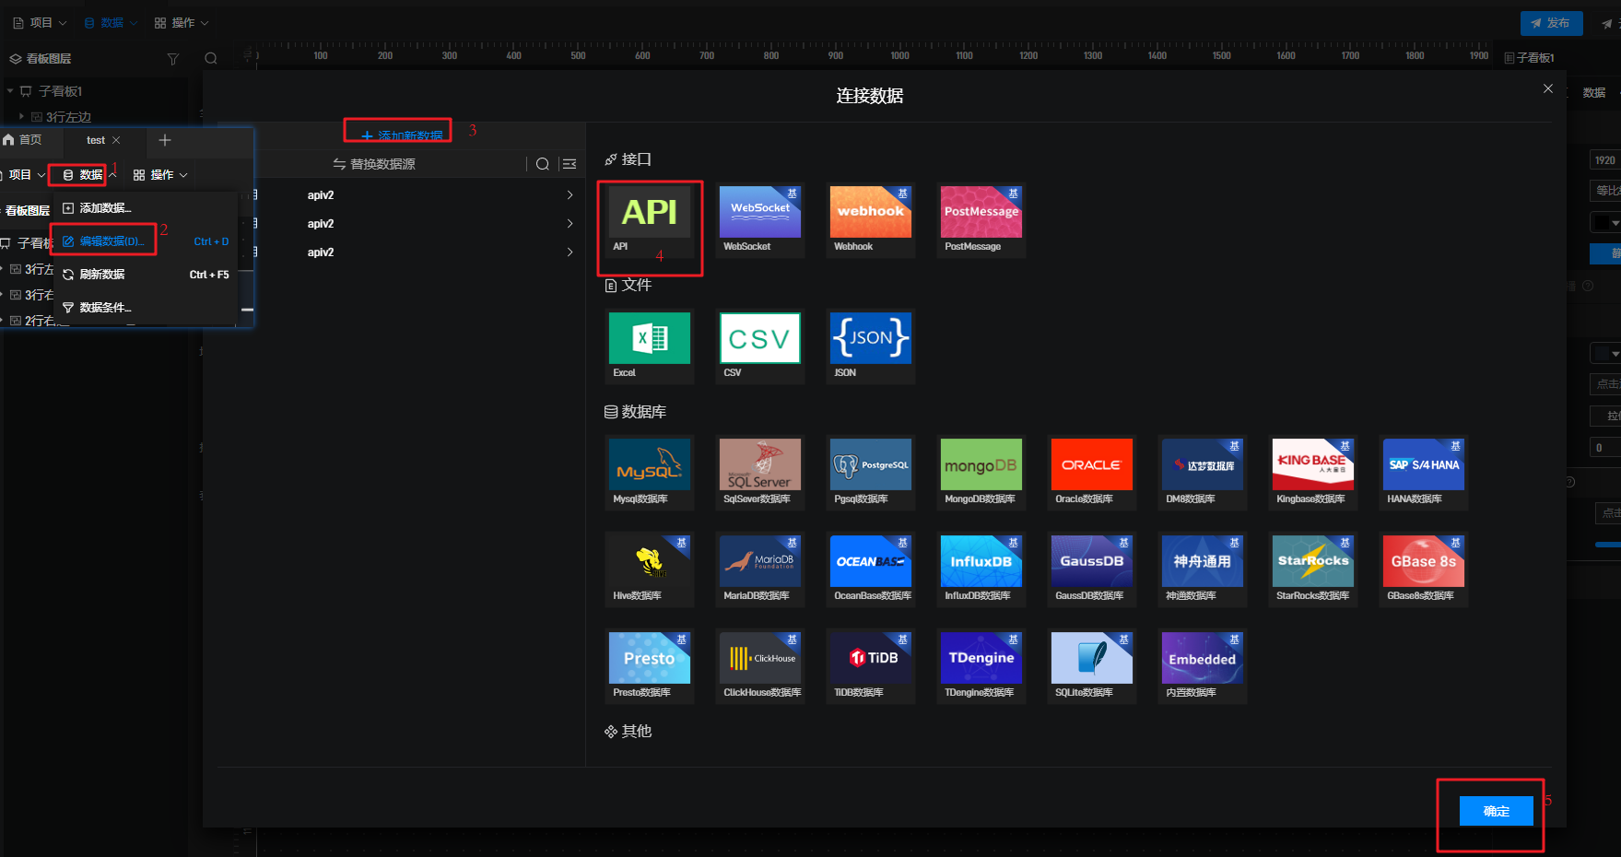Image resolution: width=1621 pixels, height=857 pixels.
Task: Pick the PostgreSQL database tile
Action: click(x=871, y=473)
